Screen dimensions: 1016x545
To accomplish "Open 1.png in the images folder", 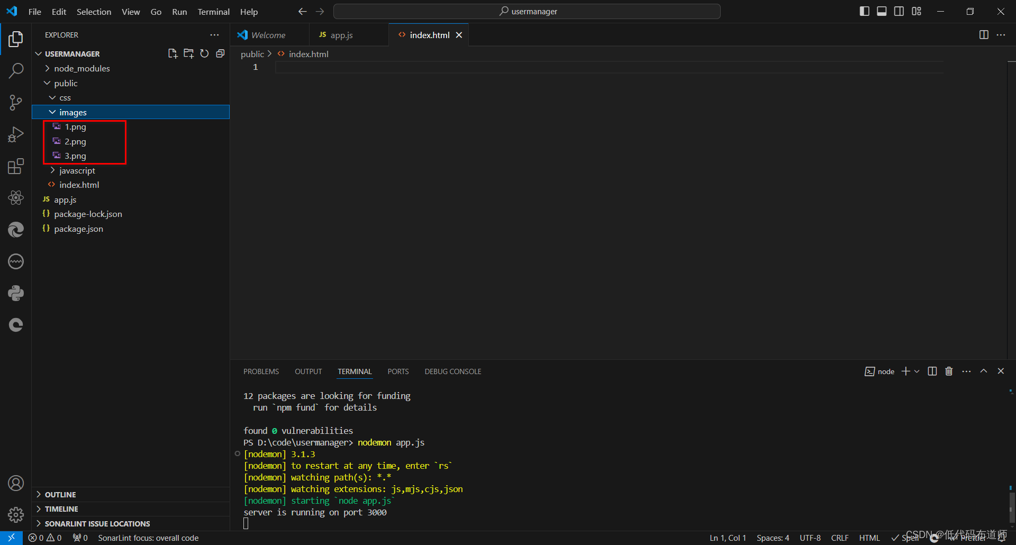I will [x=75, y=127].
